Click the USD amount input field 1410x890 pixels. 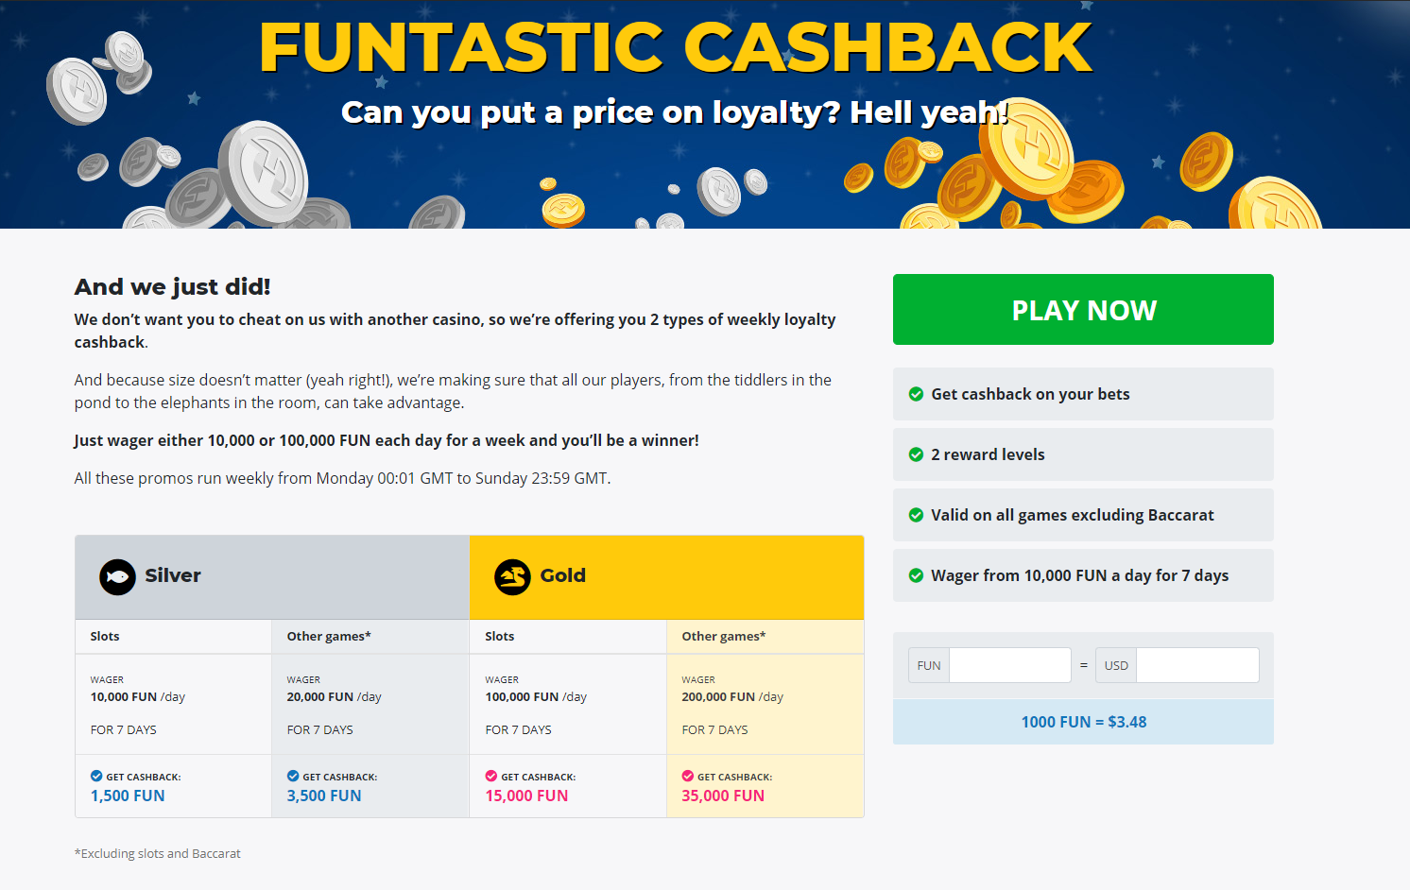1196,665
